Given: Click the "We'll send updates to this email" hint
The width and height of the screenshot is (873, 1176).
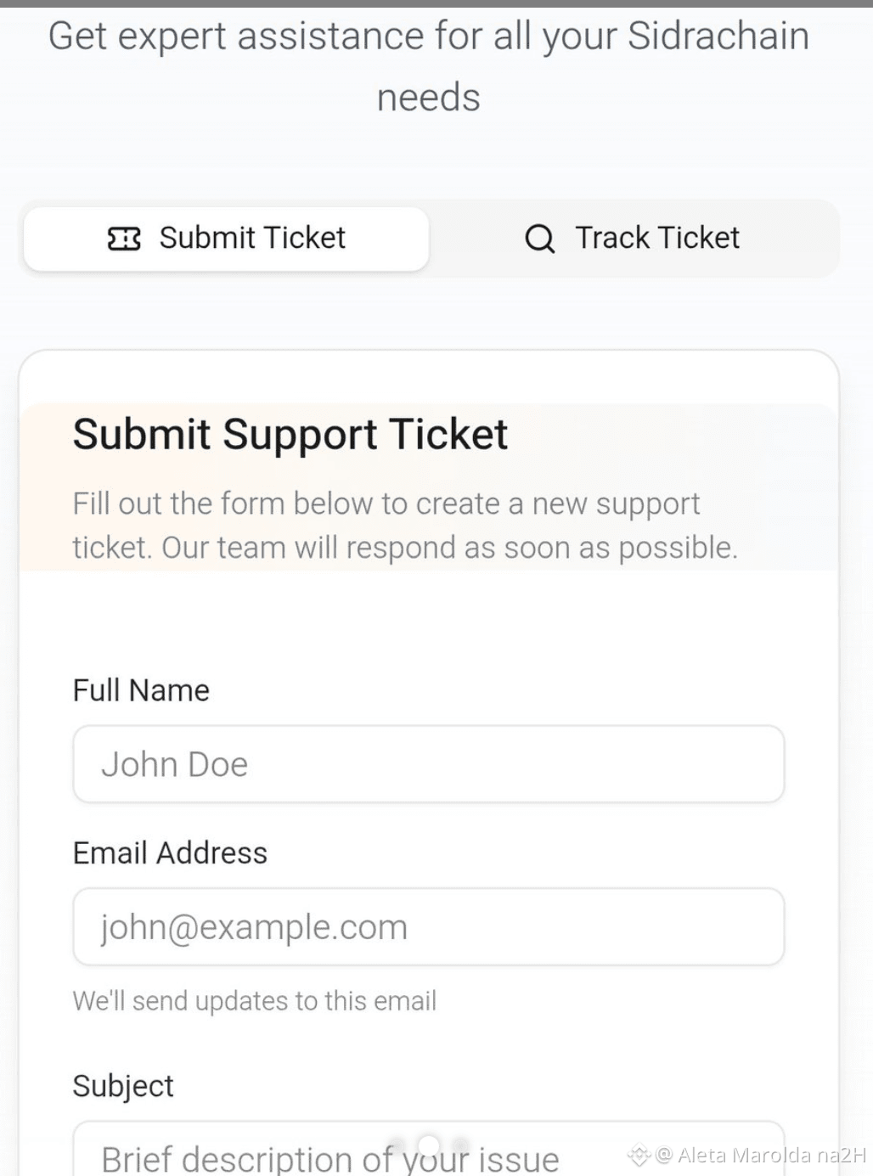Looking at the screenshot, I should (x=255, y=1000).
